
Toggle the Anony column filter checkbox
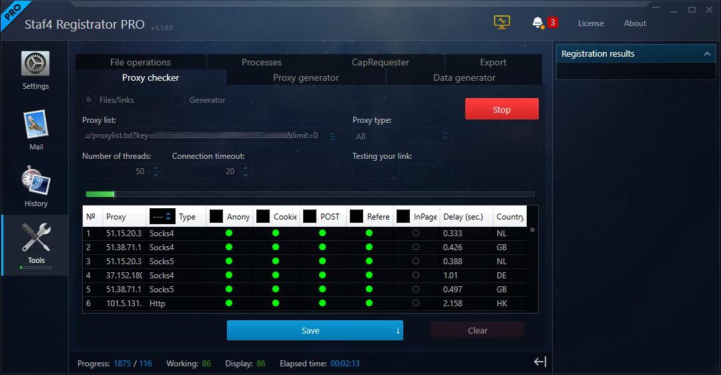click(216, 216)
